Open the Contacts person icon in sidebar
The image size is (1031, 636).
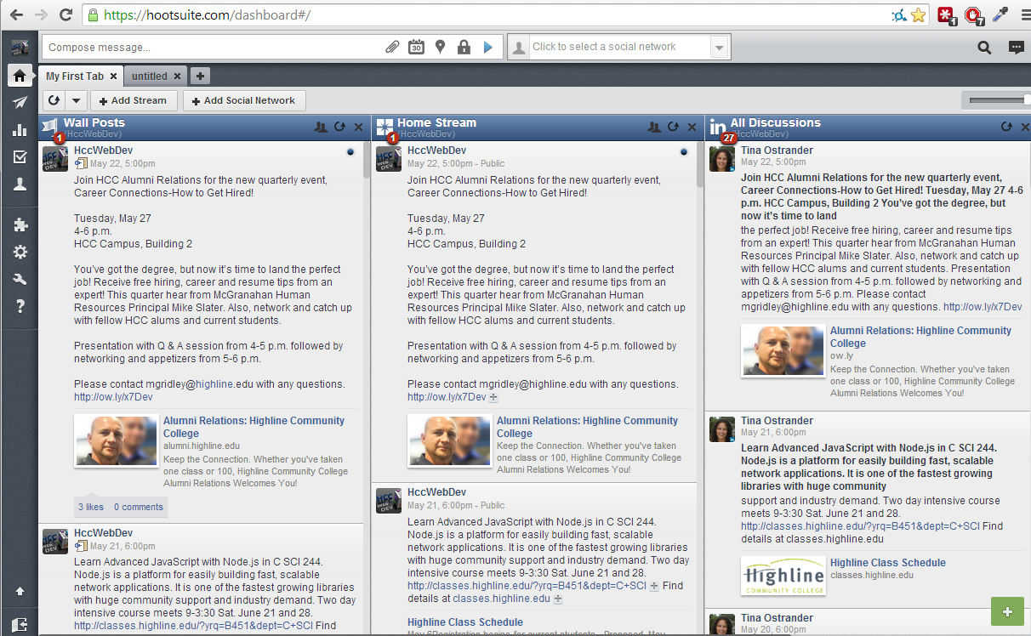click(20, 184)
